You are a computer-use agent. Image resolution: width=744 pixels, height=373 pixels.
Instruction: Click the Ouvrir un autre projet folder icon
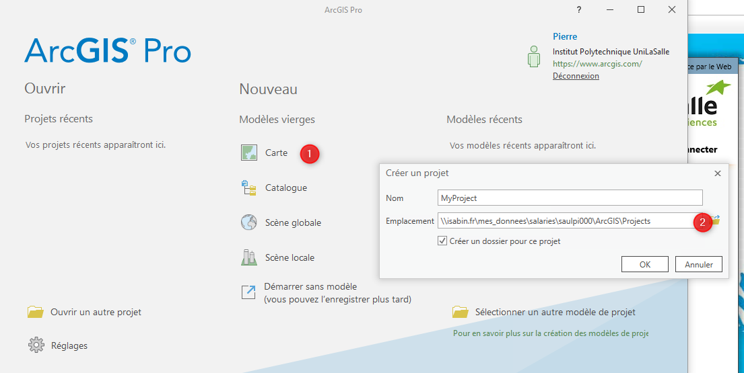[x=36, y=312]
